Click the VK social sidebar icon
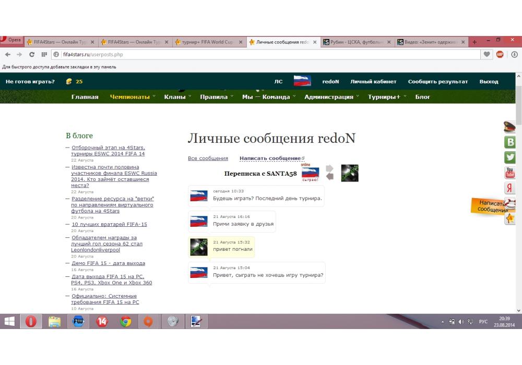The width and height of the screenshot is (522, 365). point(510,142)
